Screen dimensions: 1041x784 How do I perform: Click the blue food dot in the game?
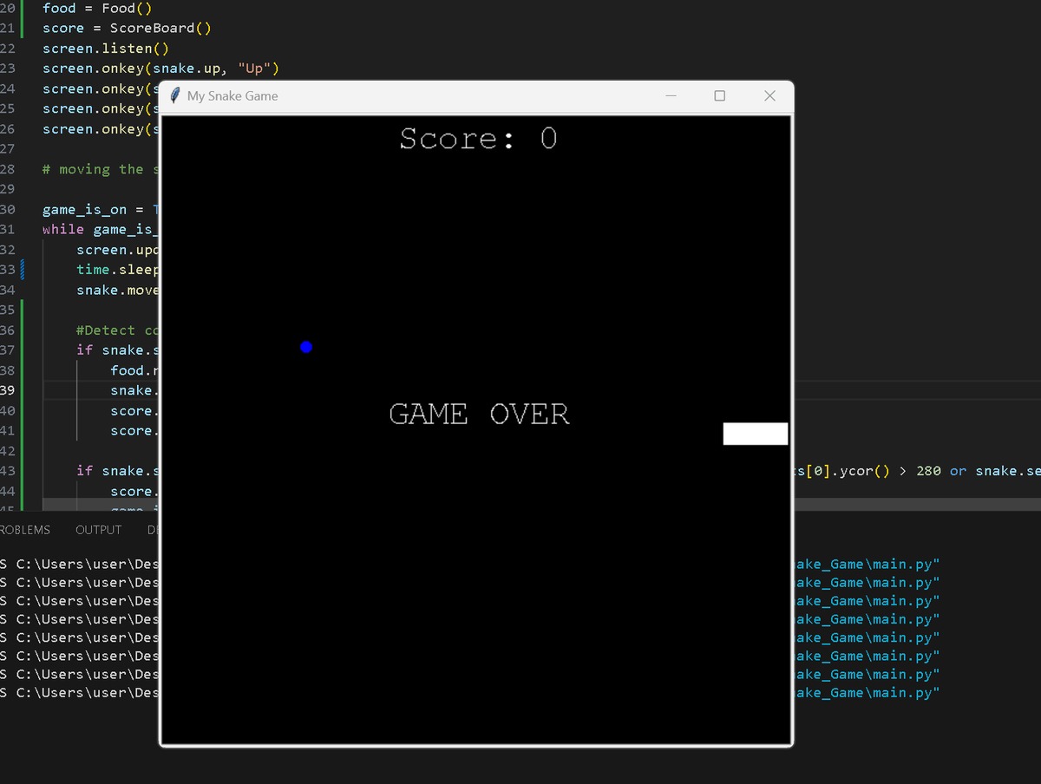(305, 347)
